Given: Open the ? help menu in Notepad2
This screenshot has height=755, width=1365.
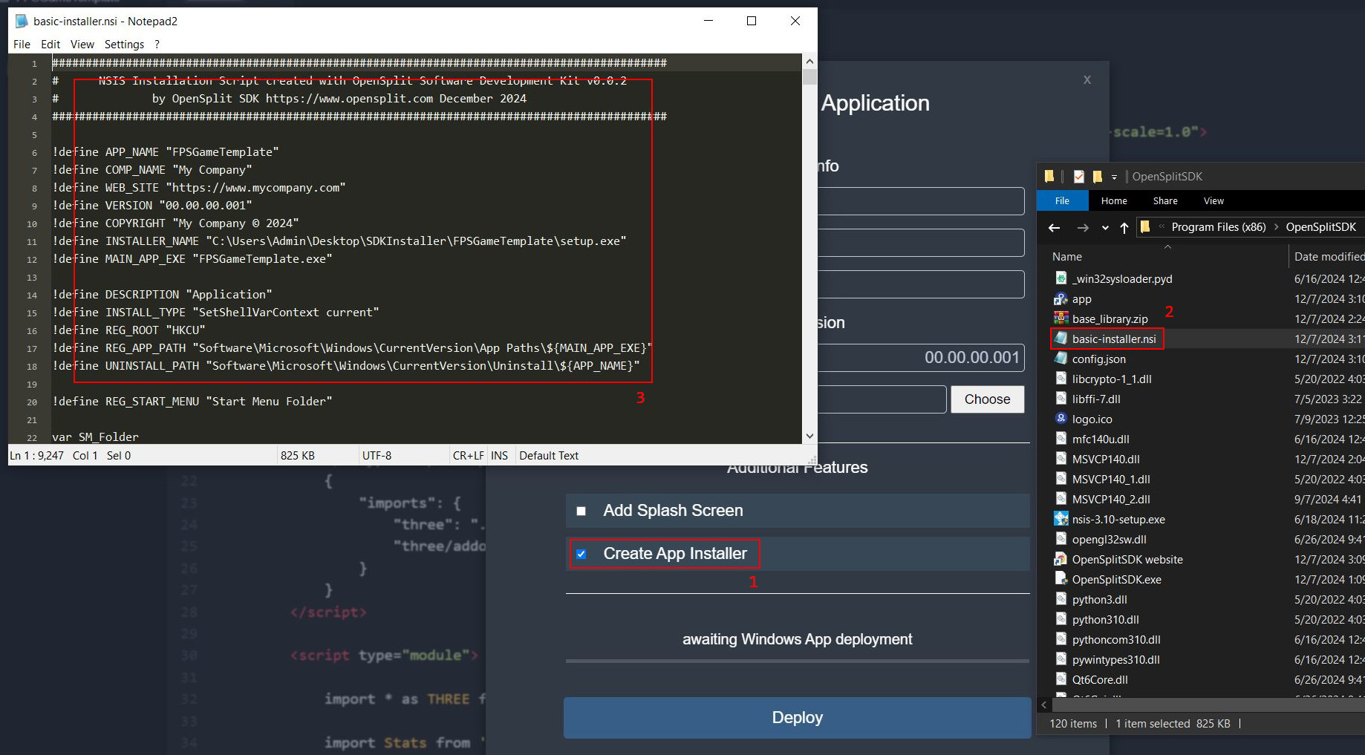Looking at the screenshot, I should click(x=157, y=45).
